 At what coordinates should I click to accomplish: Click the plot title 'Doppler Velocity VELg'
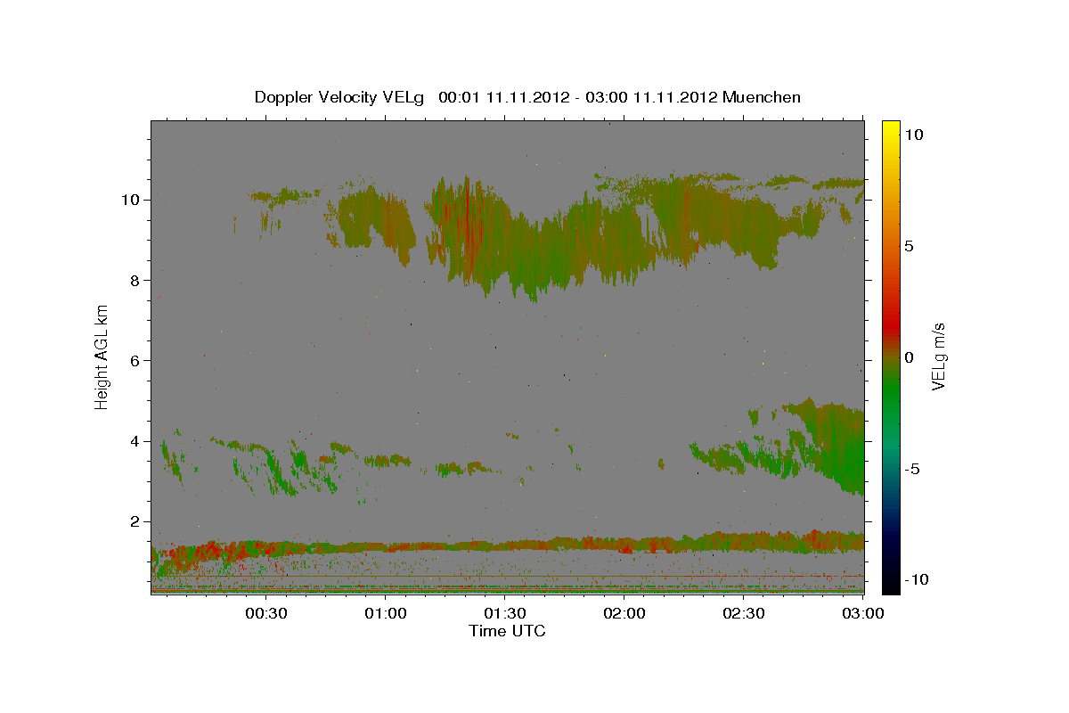(340, 97)
